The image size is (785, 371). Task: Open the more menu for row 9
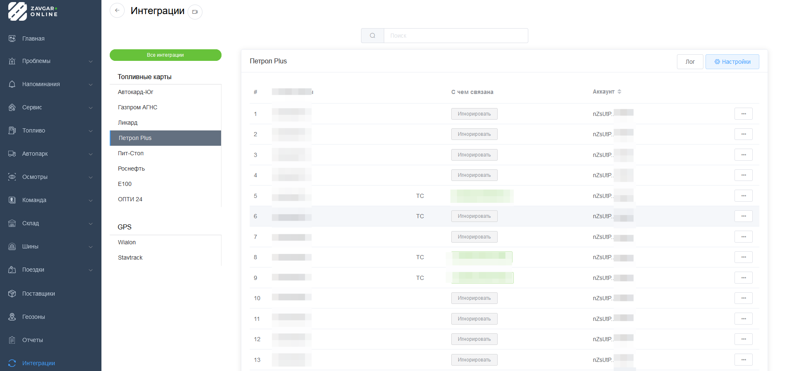point(744,278)
